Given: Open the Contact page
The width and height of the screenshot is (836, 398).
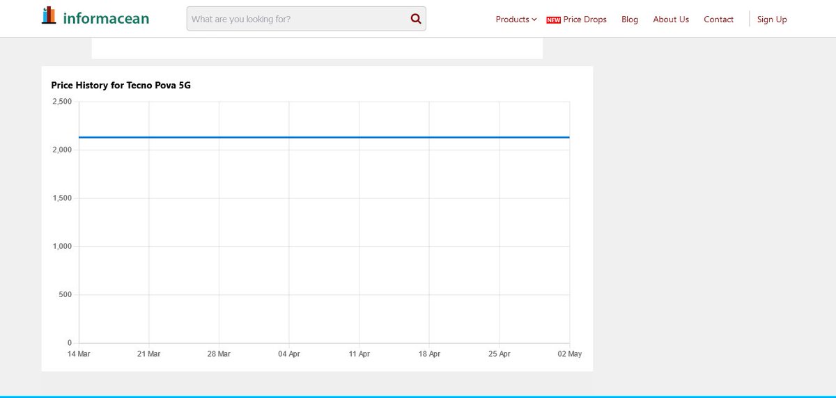Looking at the screenshot, I should 718,19.
